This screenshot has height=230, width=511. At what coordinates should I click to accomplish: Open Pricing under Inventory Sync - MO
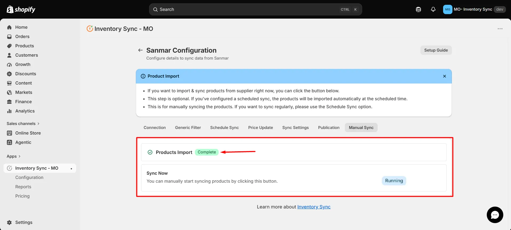pyautogui.click(x=22, y=196)
